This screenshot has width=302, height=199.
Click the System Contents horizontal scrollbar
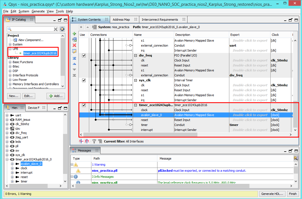tap(140, 135)
